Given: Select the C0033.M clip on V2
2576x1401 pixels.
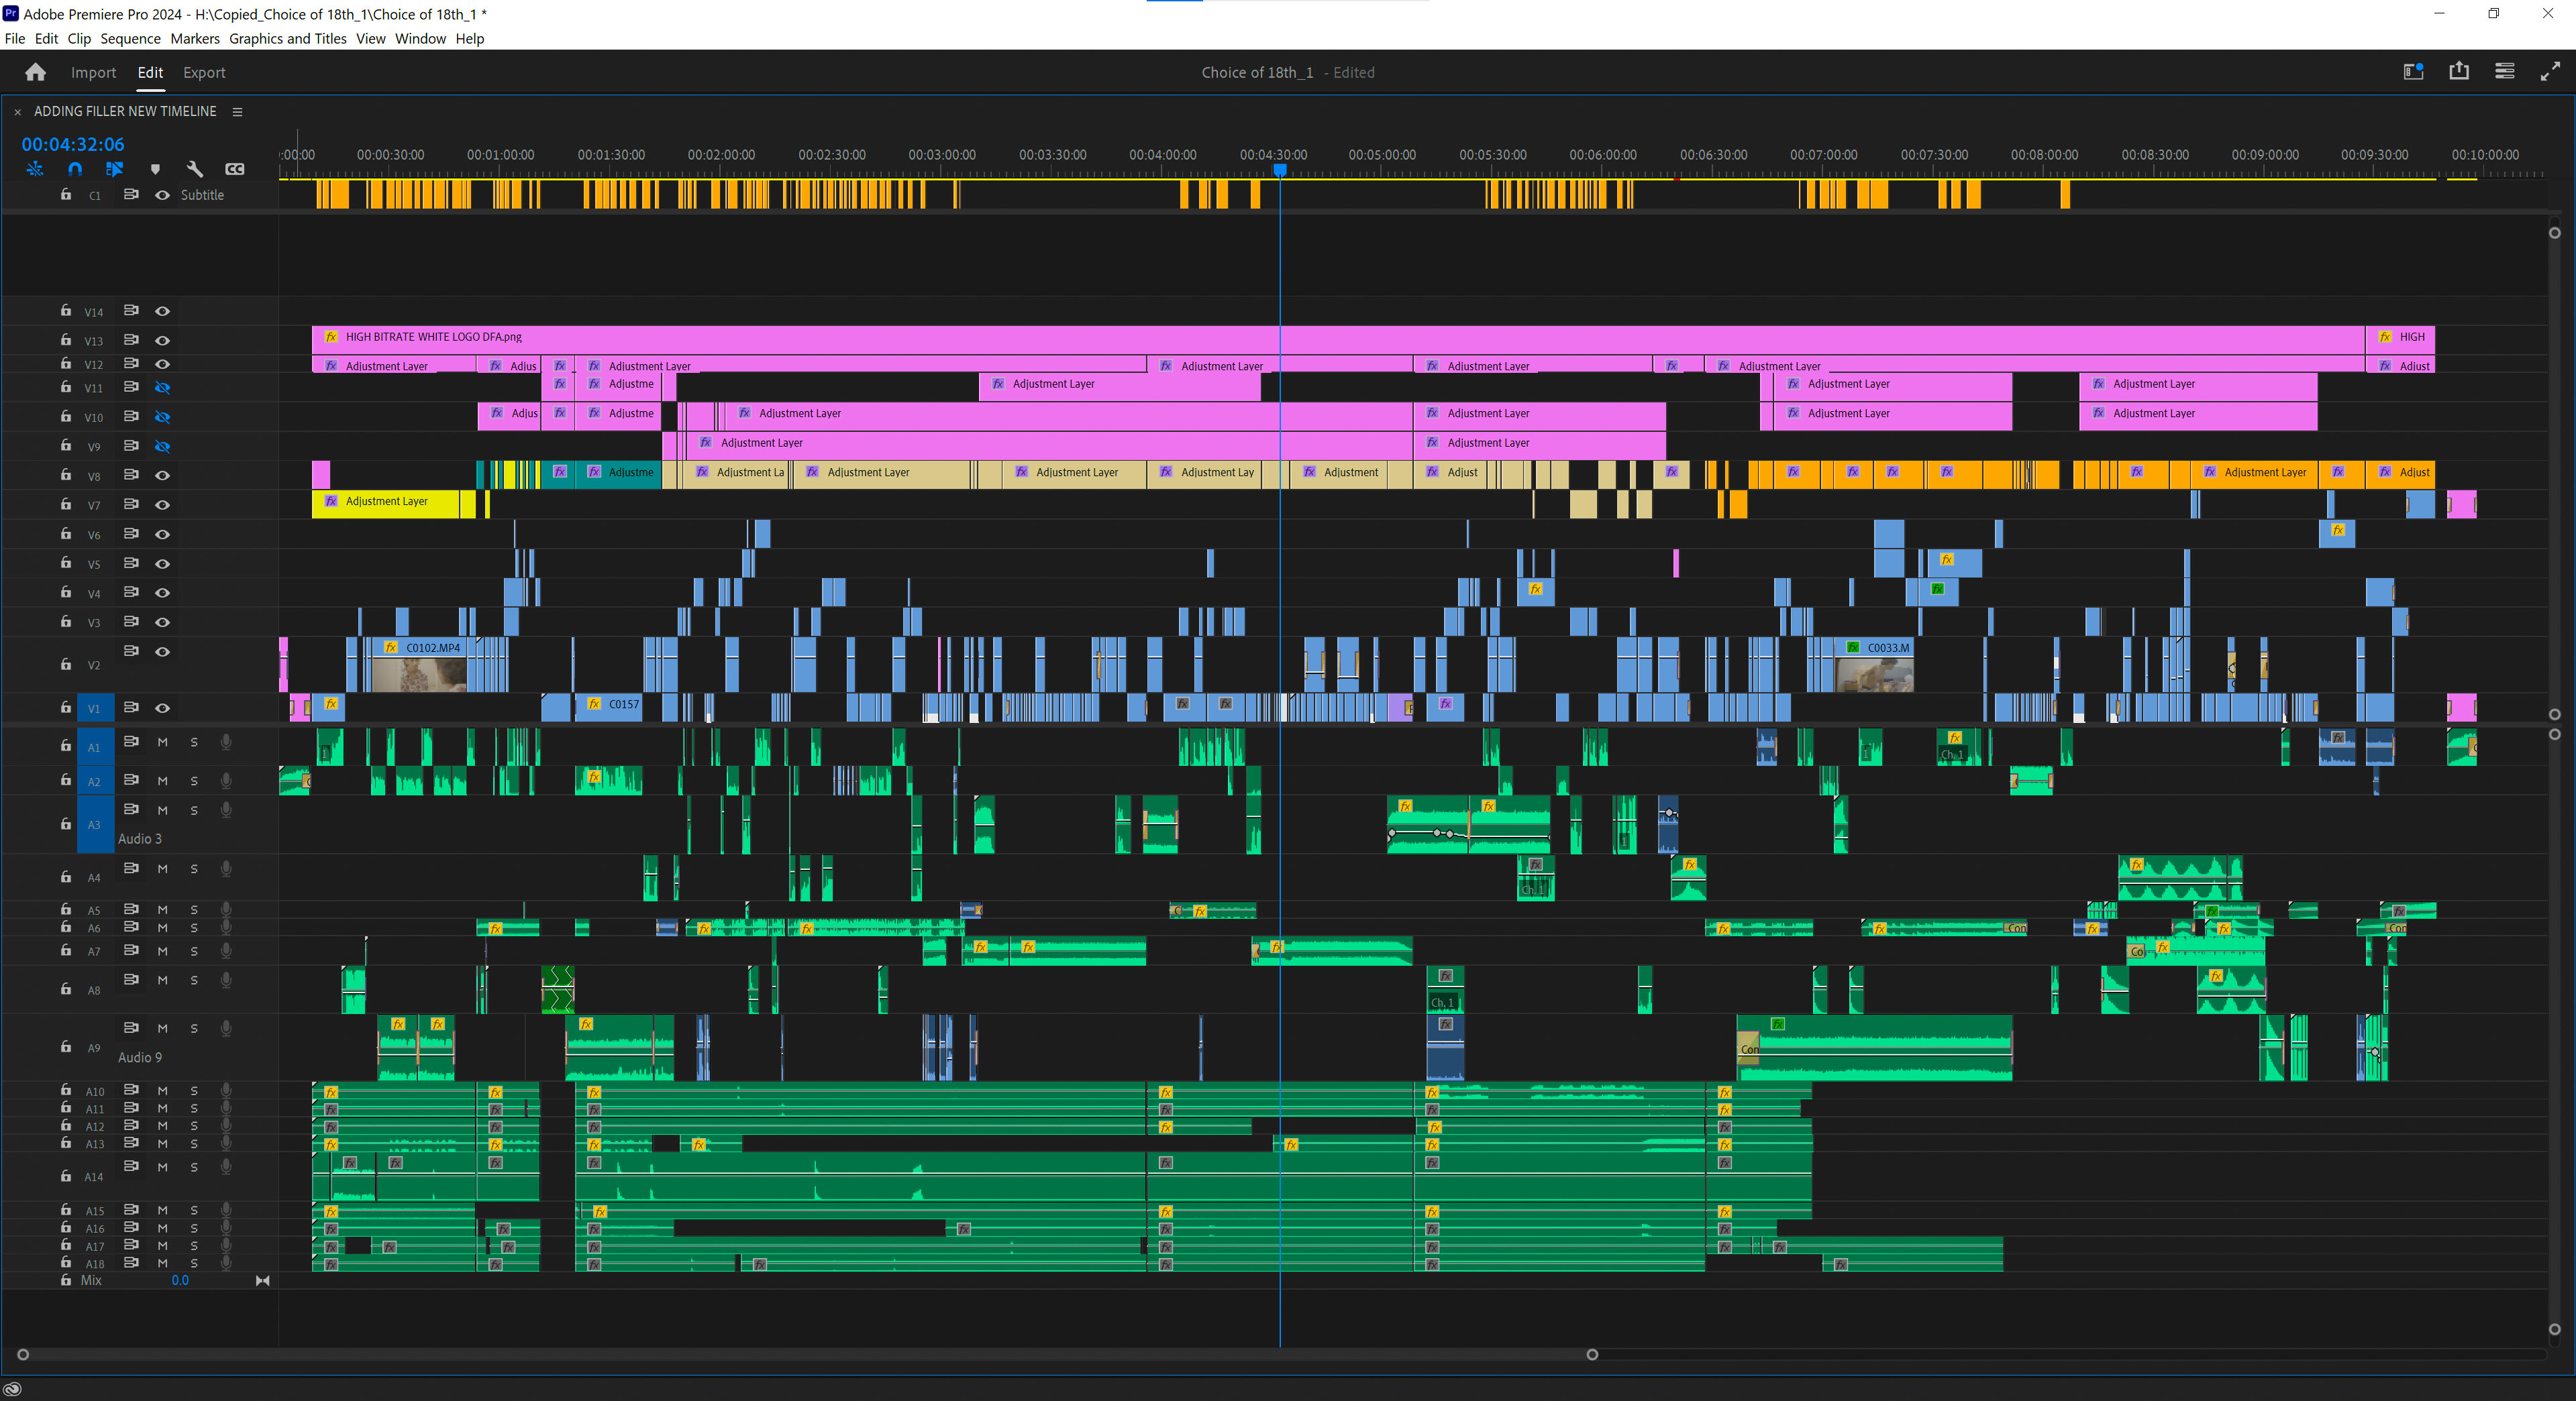Looking at the screenshot, I should (x=1874, y=665).
